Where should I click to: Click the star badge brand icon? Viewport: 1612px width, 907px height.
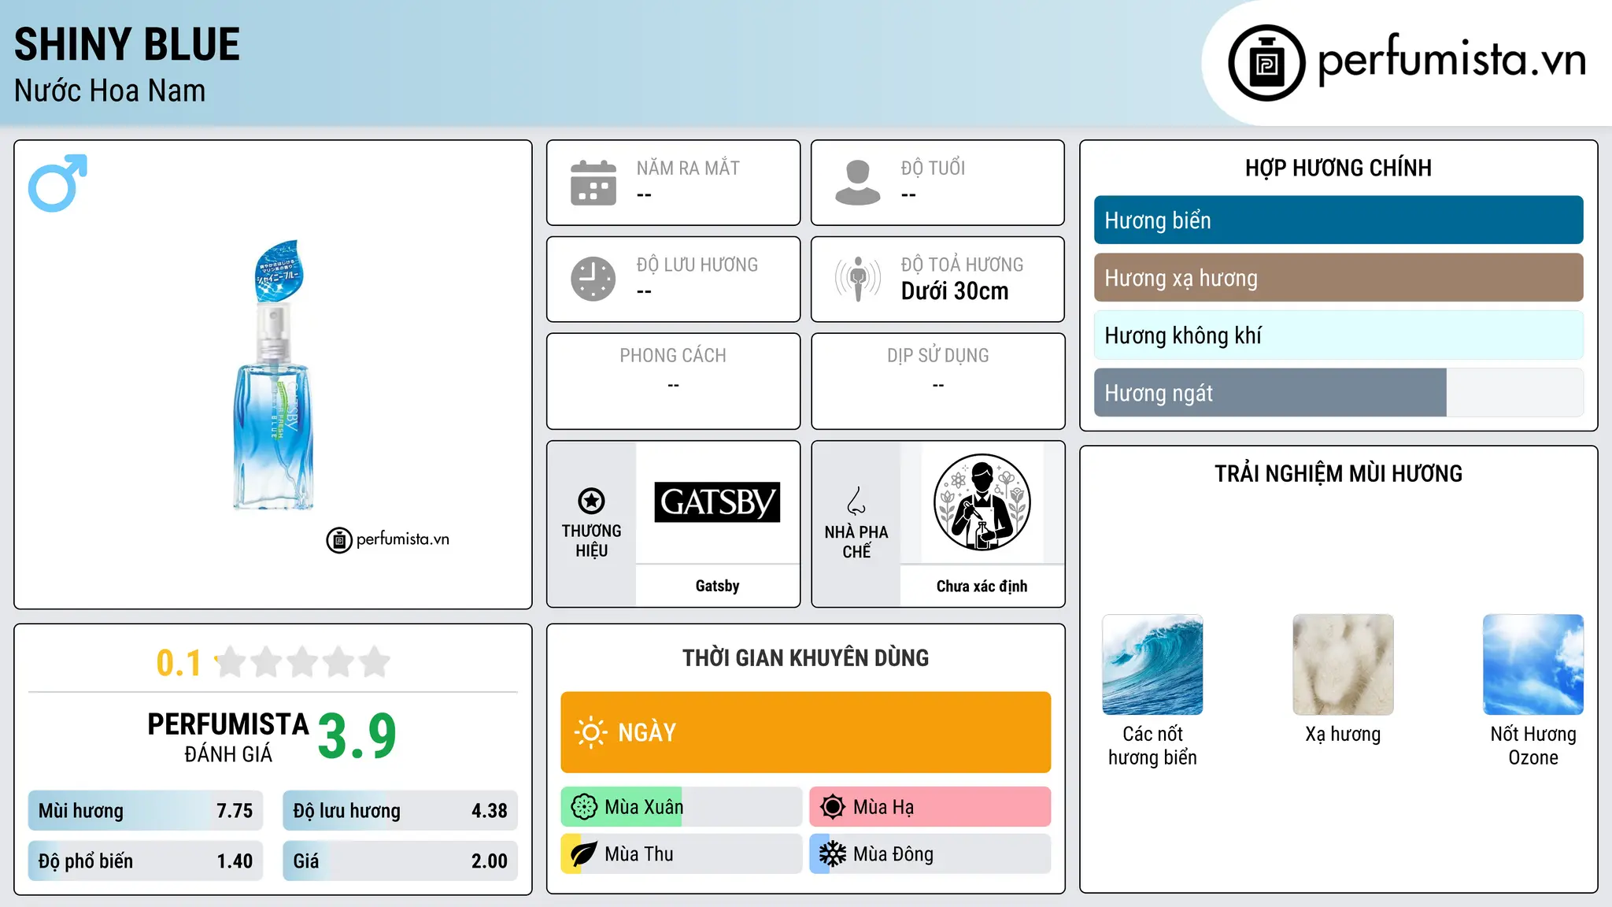591,500
